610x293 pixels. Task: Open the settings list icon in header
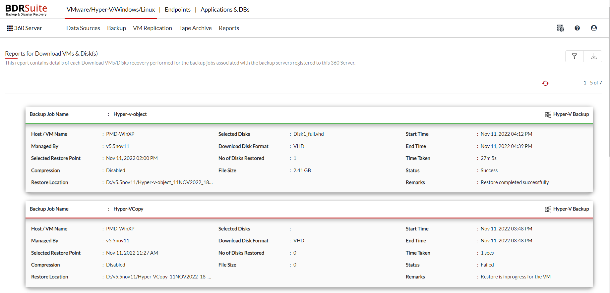point(560,28)
